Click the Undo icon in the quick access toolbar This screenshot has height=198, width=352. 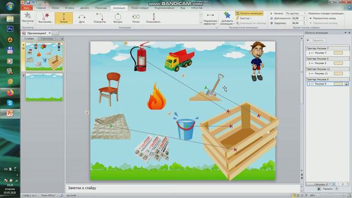[33, 2]
